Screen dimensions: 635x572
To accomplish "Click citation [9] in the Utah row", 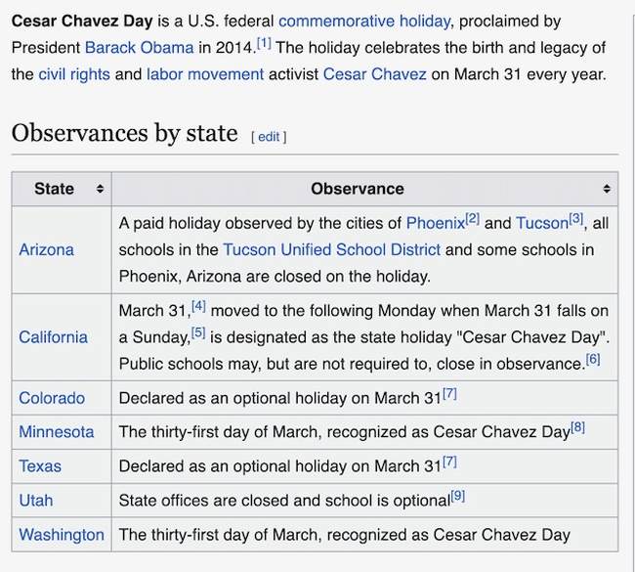I will point(457,496).
